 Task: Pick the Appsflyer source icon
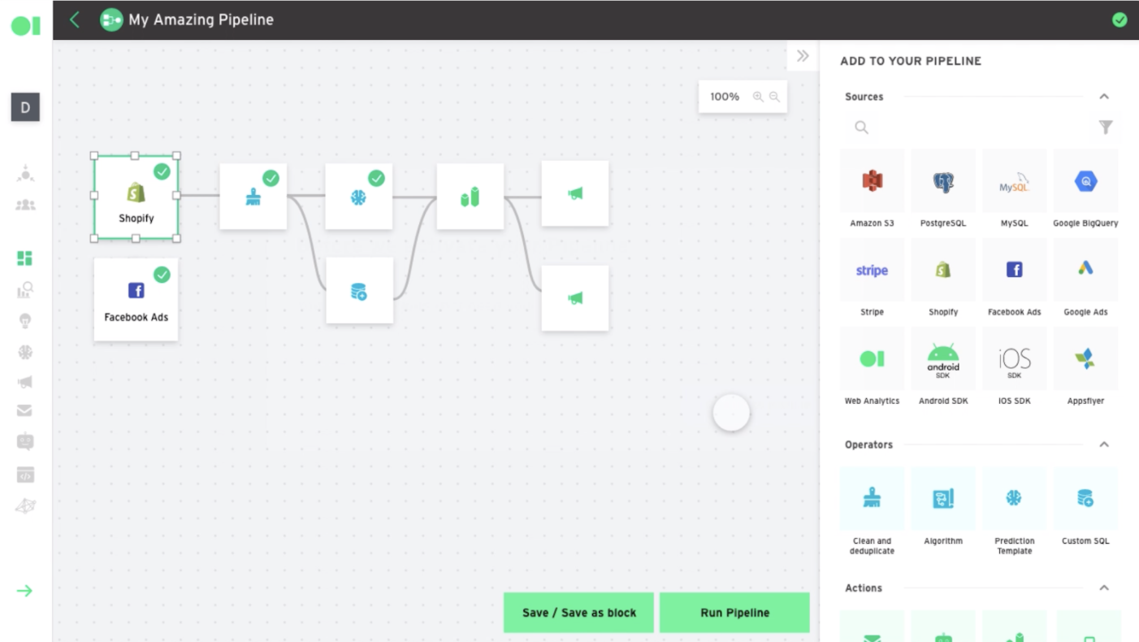click(x=1085, y=359)
